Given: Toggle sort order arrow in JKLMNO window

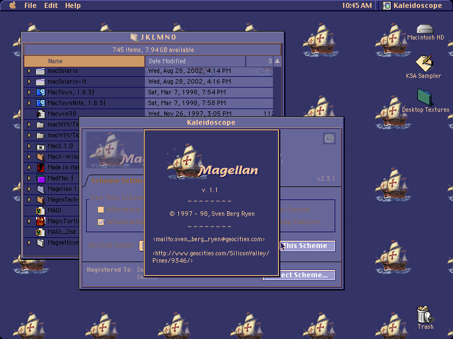Looking at the screenshot, I should (277, 61).
